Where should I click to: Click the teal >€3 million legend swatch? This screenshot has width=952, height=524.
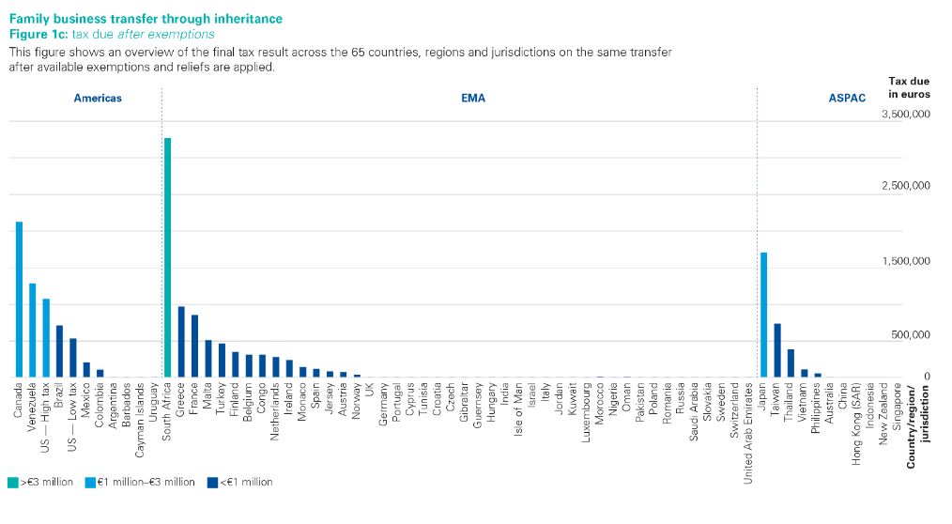12,482
